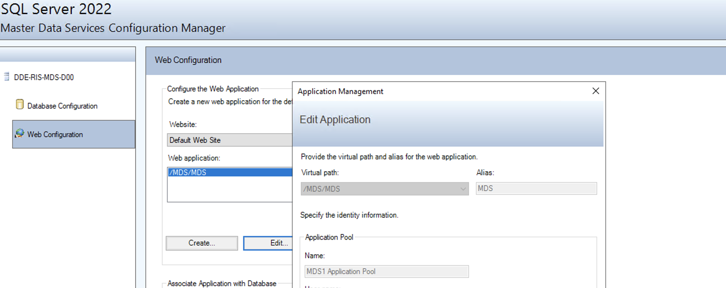Click the Specify the identity information text
The height and width of the screenshot is (288, 726).
(x=349, y=215)
